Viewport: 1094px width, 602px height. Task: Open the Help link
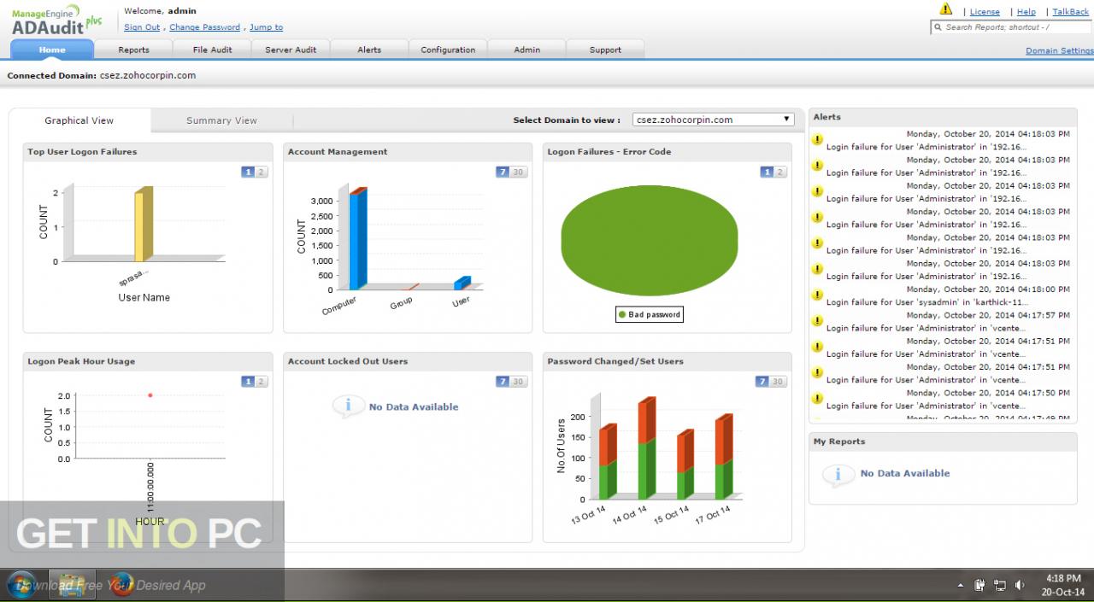click(x=1026, y=12)
